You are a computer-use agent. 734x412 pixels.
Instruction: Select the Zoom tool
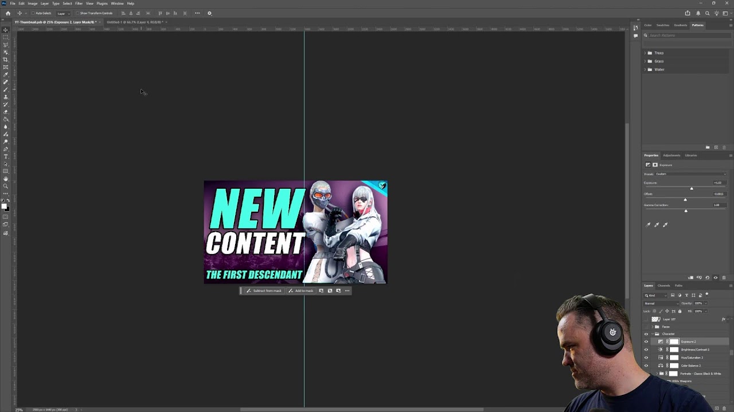6,186
